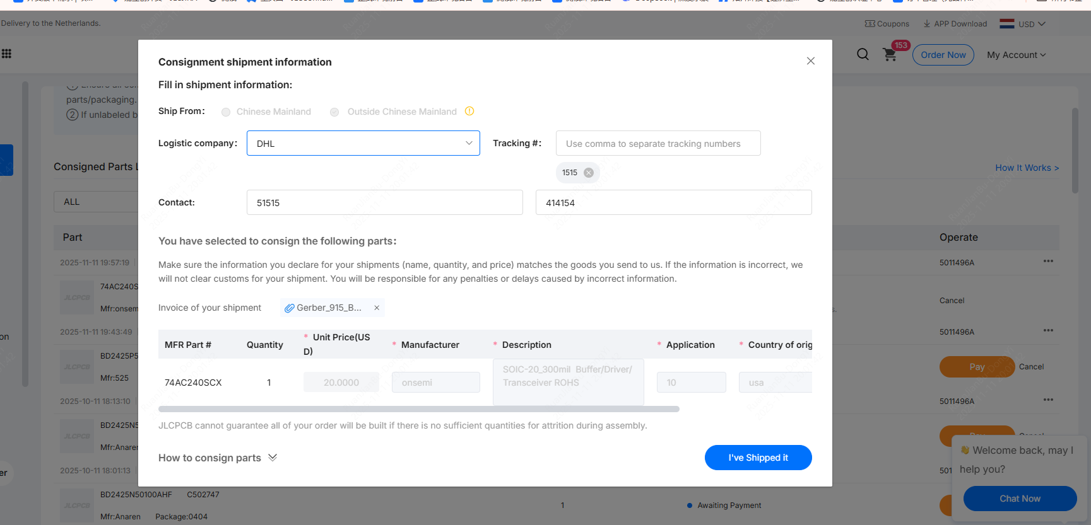1091x525 pixels.
Task: Click the How It Works link
Action: pyautogui.click(x=1027, y=168)
